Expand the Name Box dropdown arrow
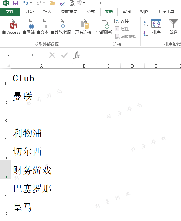Screen dimensions: 181x221 (33, 55)
